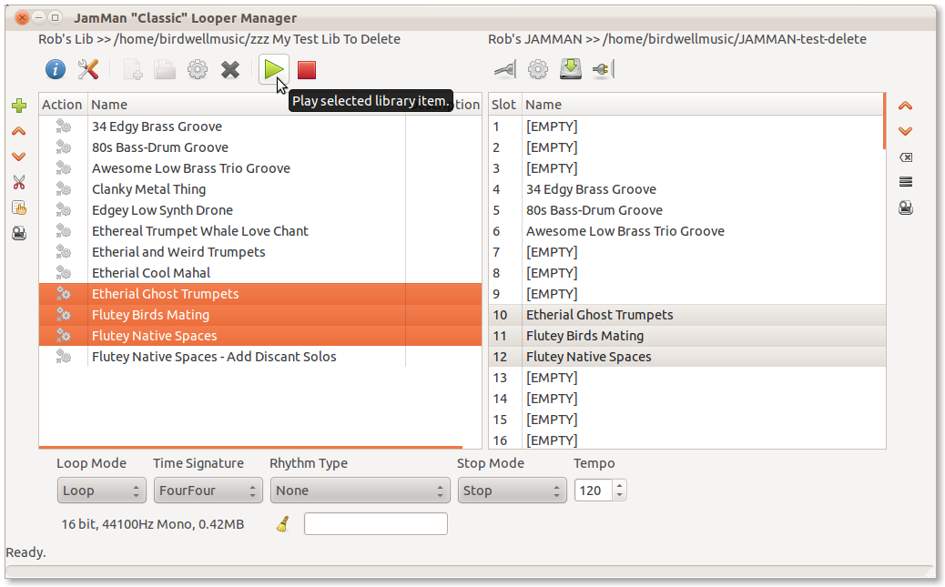The width and height of the screenshot is (945, 587).
Task: Click the red scissors cut icon
Action: point(19,182)
